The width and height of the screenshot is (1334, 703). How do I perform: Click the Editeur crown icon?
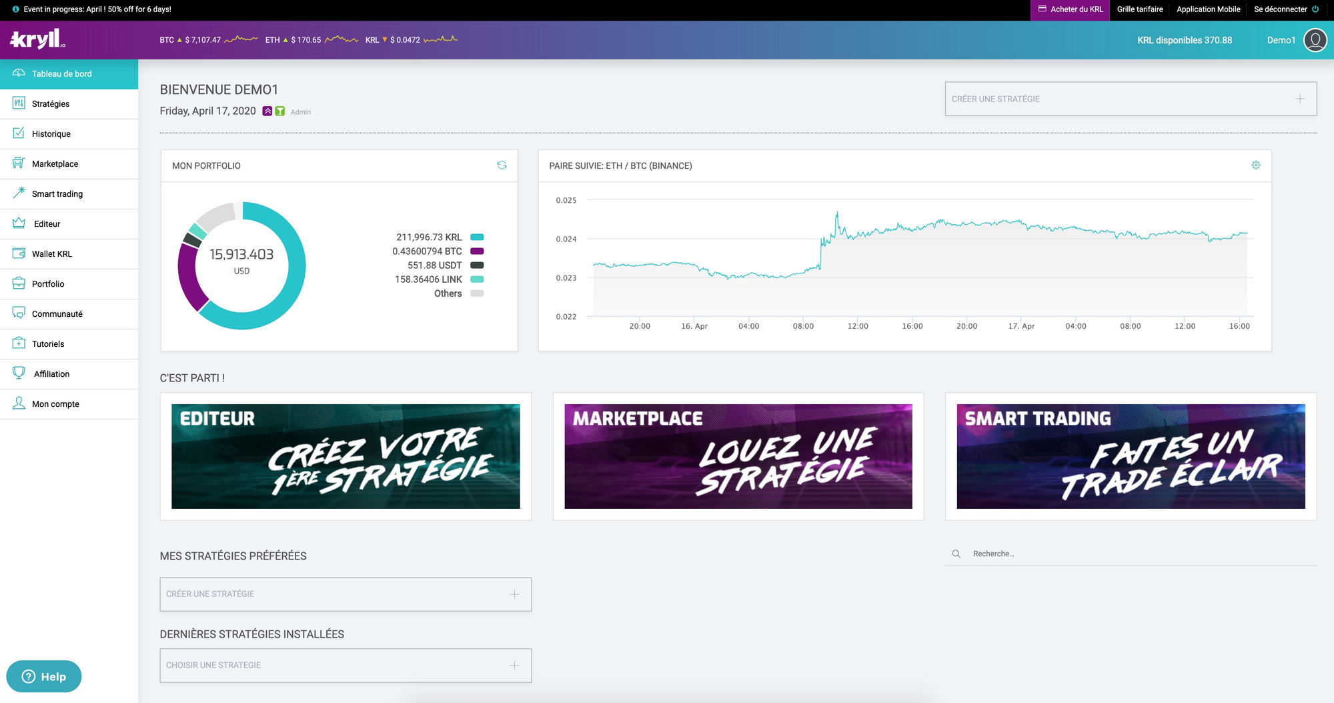tap(19, 223)
